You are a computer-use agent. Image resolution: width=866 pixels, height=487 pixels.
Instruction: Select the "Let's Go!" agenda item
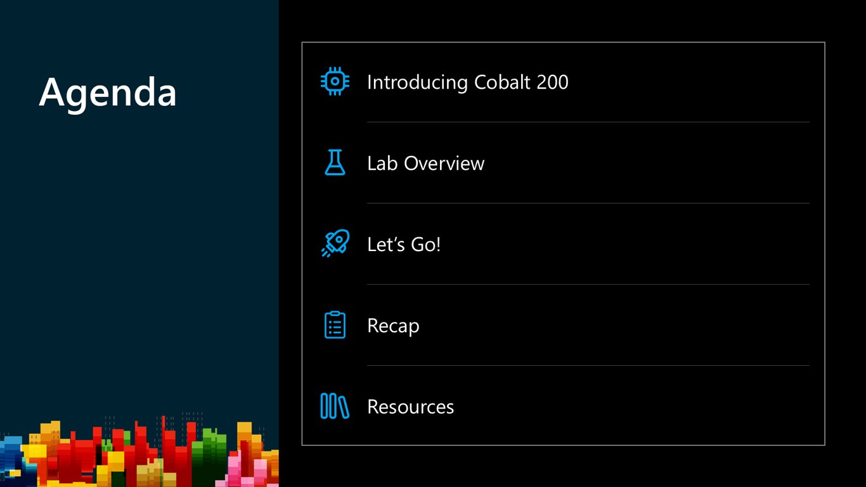[x=403, y=244]
